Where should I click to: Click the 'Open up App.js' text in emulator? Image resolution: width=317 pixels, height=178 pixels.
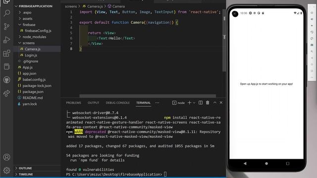(x=266, y=84)
